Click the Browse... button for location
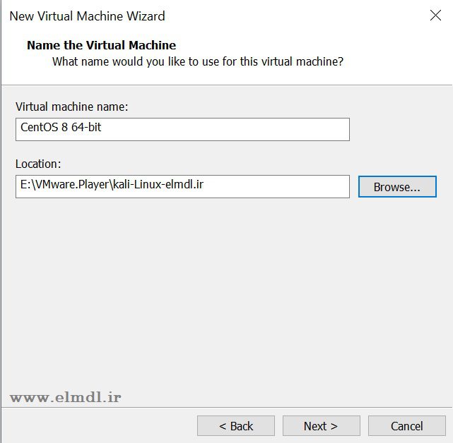Screen dimensions: 453x443 point(396,187)
